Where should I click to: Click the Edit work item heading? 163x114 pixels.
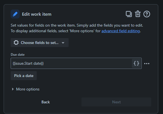[x=37, y=14]
